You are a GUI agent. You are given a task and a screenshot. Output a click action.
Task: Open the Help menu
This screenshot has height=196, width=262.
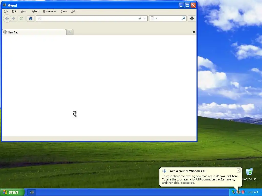[73, 11]
